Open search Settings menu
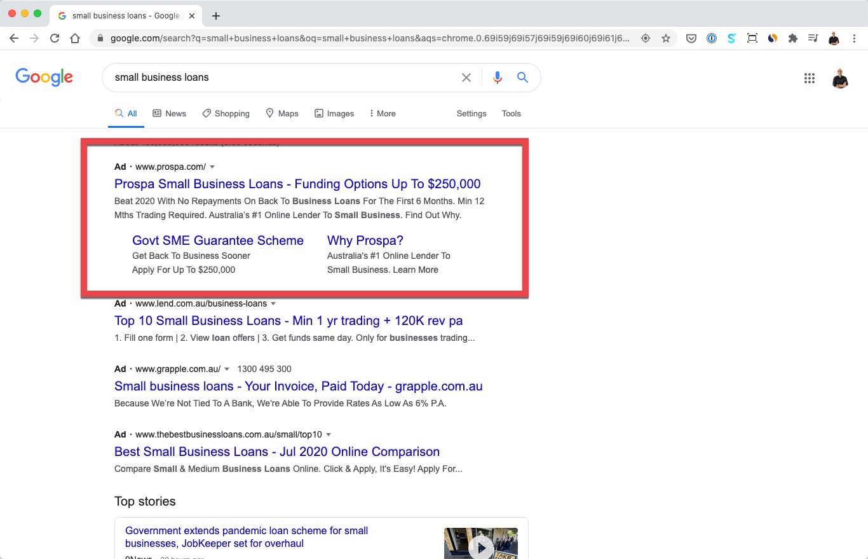Image resolution: width=868 pixels, height=559 pixels. [x=471, y=113]
